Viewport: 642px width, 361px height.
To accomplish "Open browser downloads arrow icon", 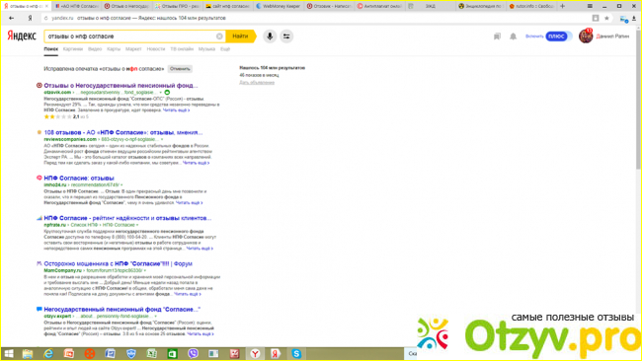I will point(634,18).
